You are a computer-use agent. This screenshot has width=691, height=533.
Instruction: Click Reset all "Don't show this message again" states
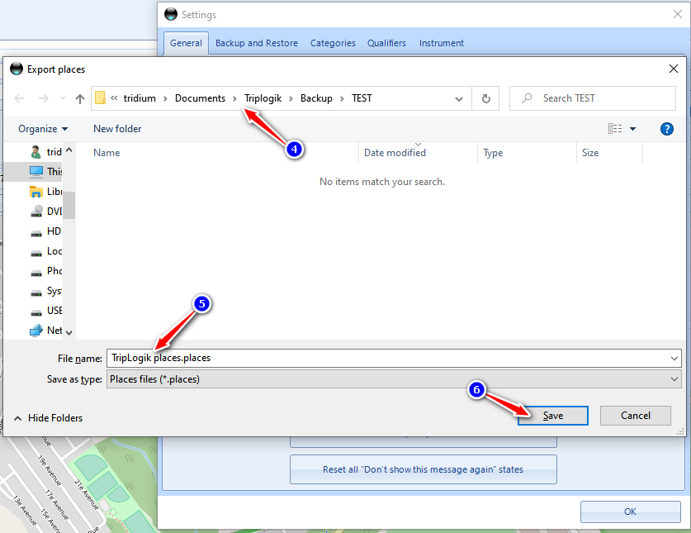(x=423, y=469)
